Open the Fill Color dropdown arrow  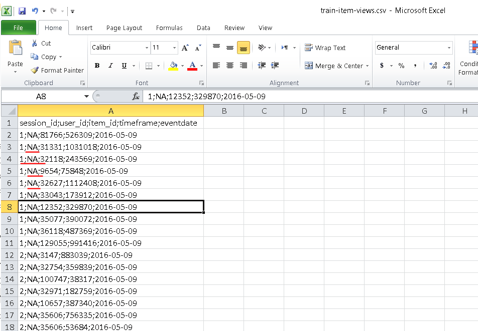tap(182, 66)
